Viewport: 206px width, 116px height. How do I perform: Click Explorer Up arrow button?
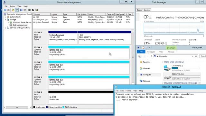pos(151,56)
